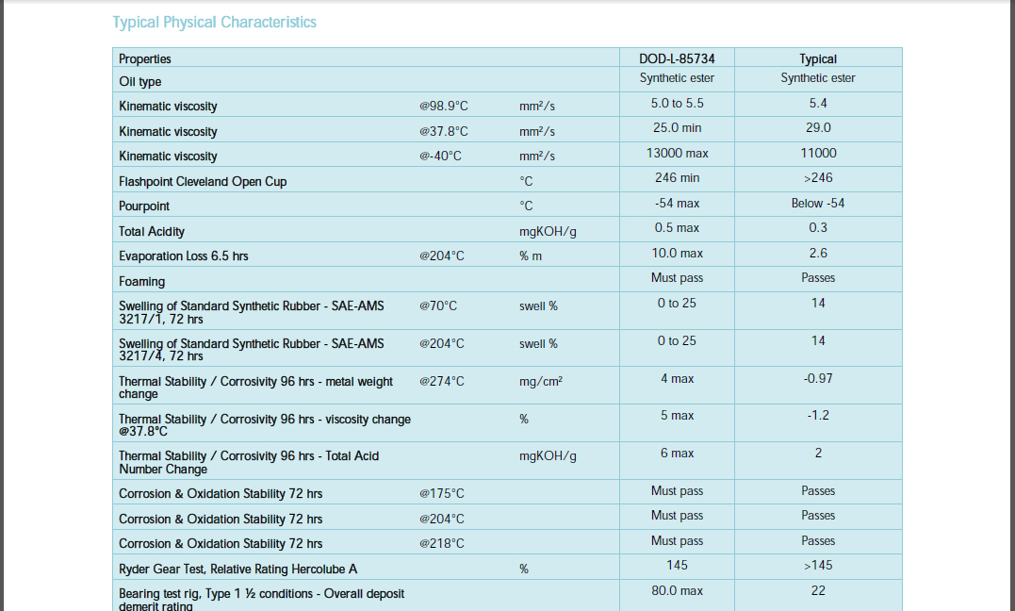Click the 'Typical' column header
1015x611 pixels.
[818, 59]
